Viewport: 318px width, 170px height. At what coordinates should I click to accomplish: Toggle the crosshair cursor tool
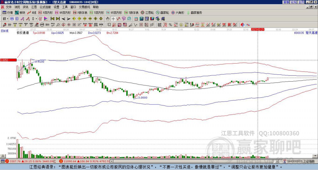point(113,19)
